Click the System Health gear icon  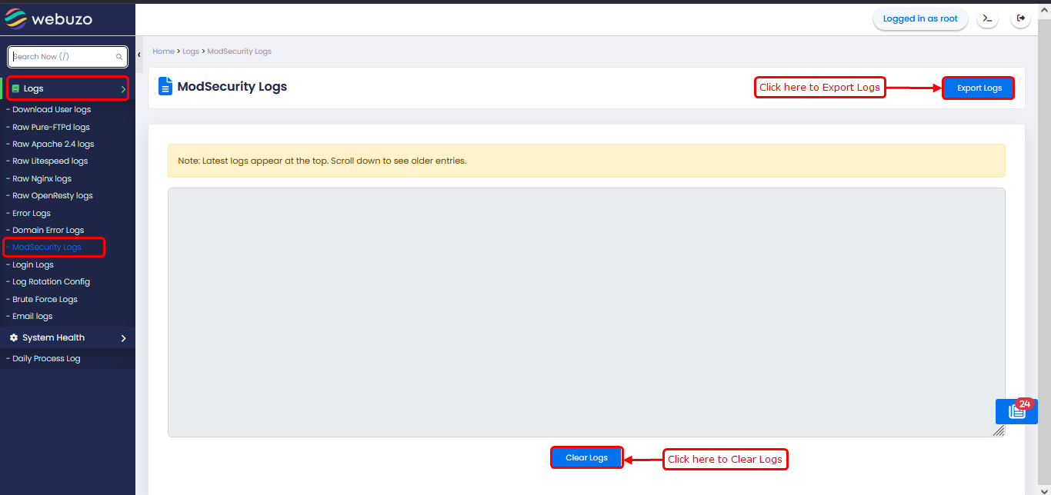(14, 338)
